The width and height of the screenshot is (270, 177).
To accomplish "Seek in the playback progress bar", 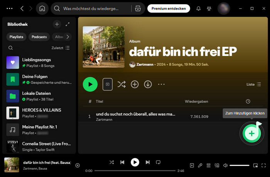I will (x=135, y=170).
